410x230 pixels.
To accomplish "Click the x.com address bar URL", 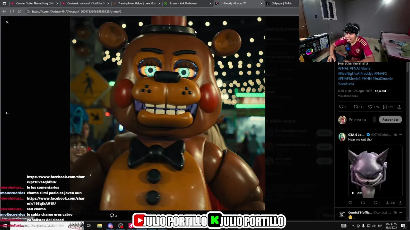I will [x=77, y=11].
